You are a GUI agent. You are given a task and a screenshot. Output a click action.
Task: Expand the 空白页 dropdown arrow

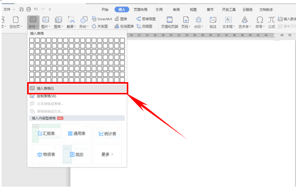(x=21, y=27)
